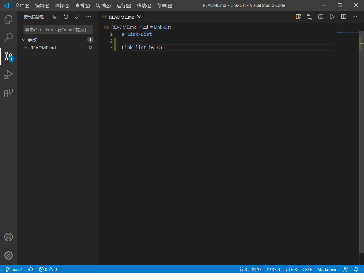This screenshot has height=273, width=364.
Task: Synchronize changes via status bar sync icon
Action: click(31, 269)
